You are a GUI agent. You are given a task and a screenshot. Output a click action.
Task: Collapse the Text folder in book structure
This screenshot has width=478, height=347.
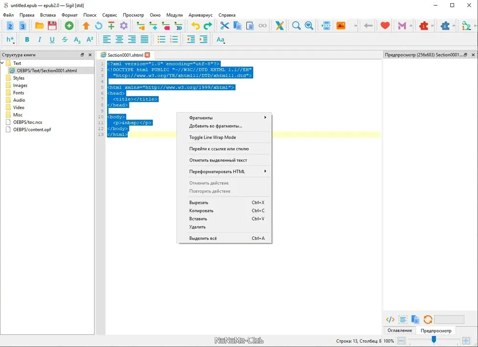coord(2,63)
